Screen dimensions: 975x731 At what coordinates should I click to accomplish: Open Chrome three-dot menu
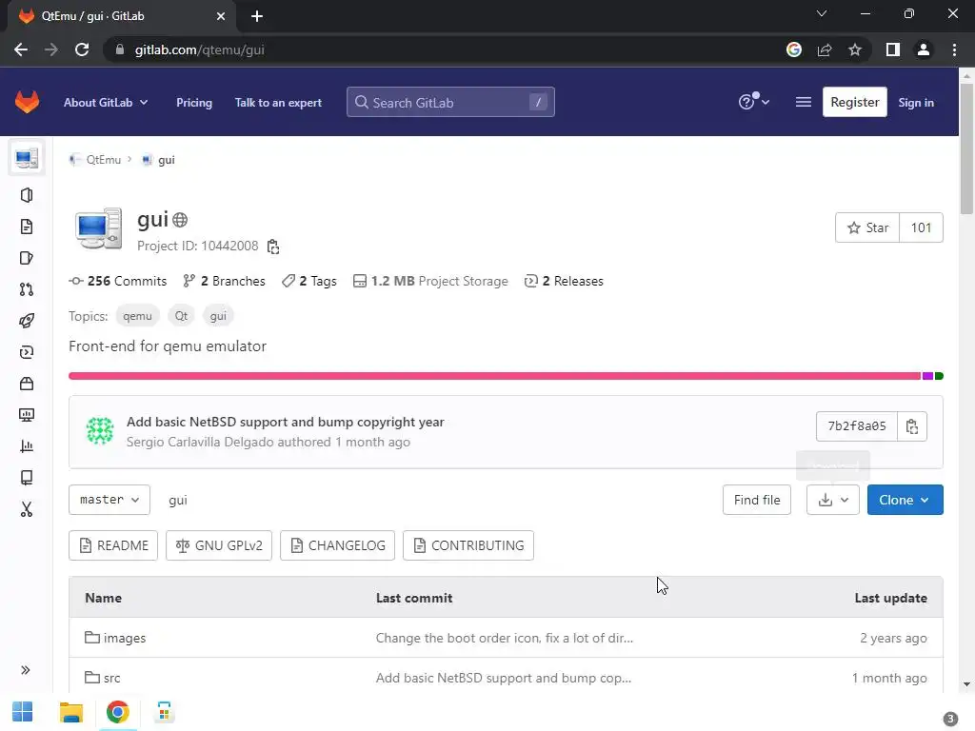(x=954, y=49)
